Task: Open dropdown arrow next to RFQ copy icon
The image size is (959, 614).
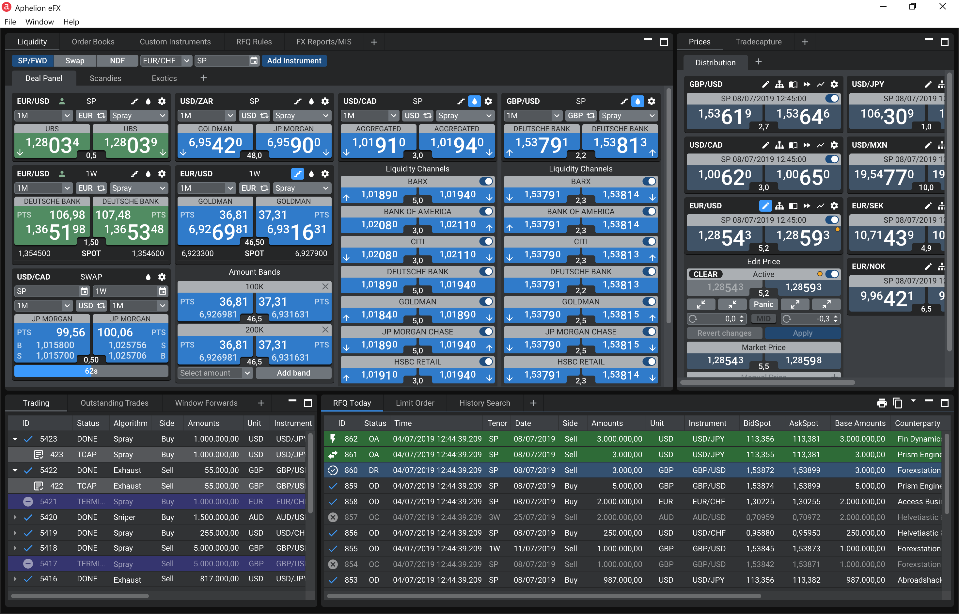Action: [913, 401]
